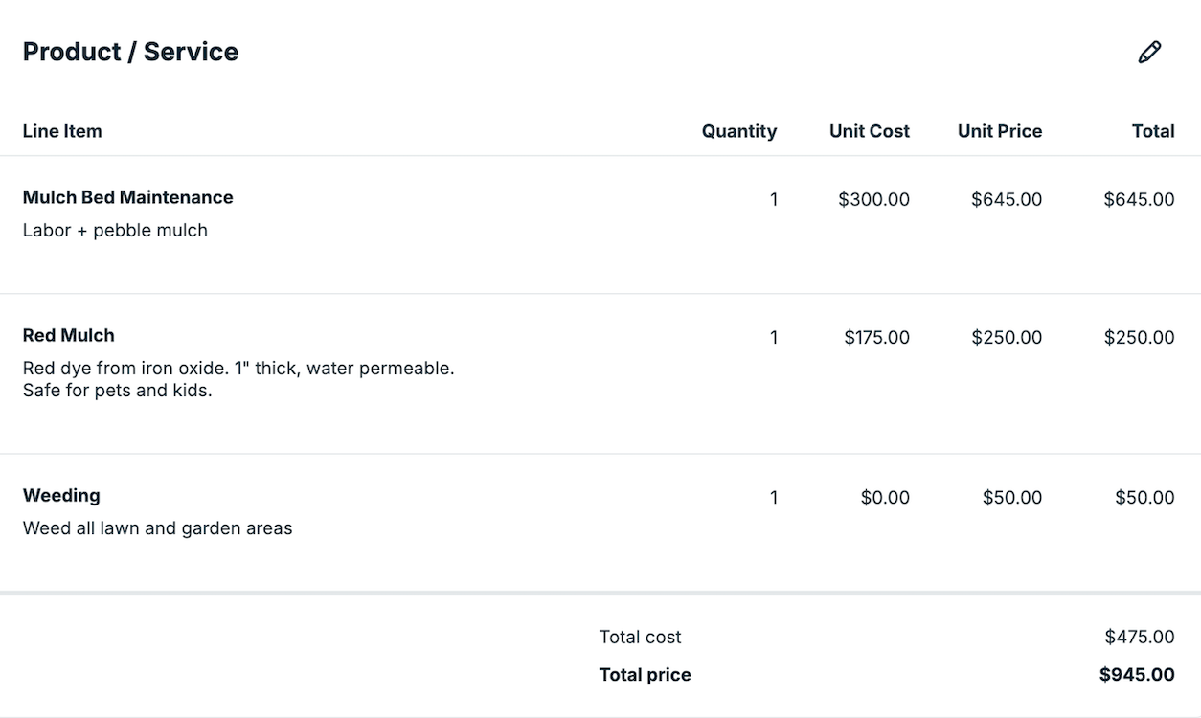The image size is (1201, 718).
Task: Click the Quantity column header
Action: point(738,131)
